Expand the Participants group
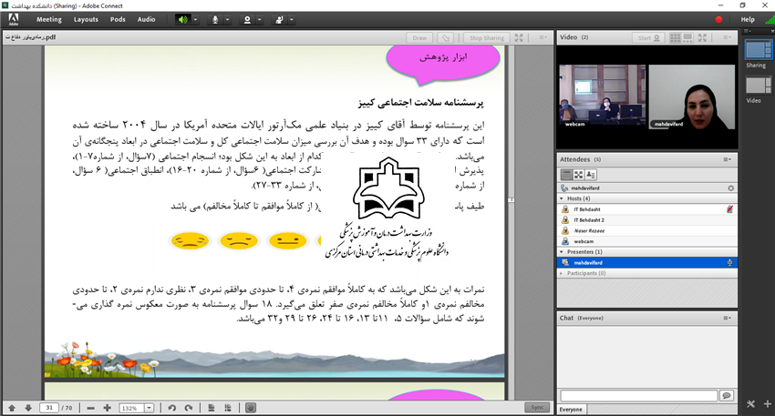This screenshot has width=775, height=416. 562,273
